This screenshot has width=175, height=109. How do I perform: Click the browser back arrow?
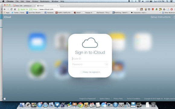click(x=5, y=9)
